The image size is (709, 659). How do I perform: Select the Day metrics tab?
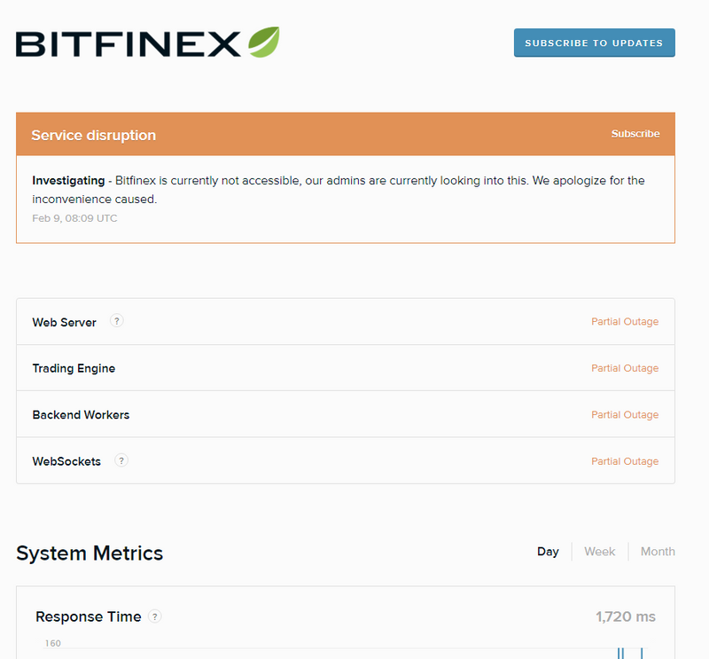coord(548,552)
